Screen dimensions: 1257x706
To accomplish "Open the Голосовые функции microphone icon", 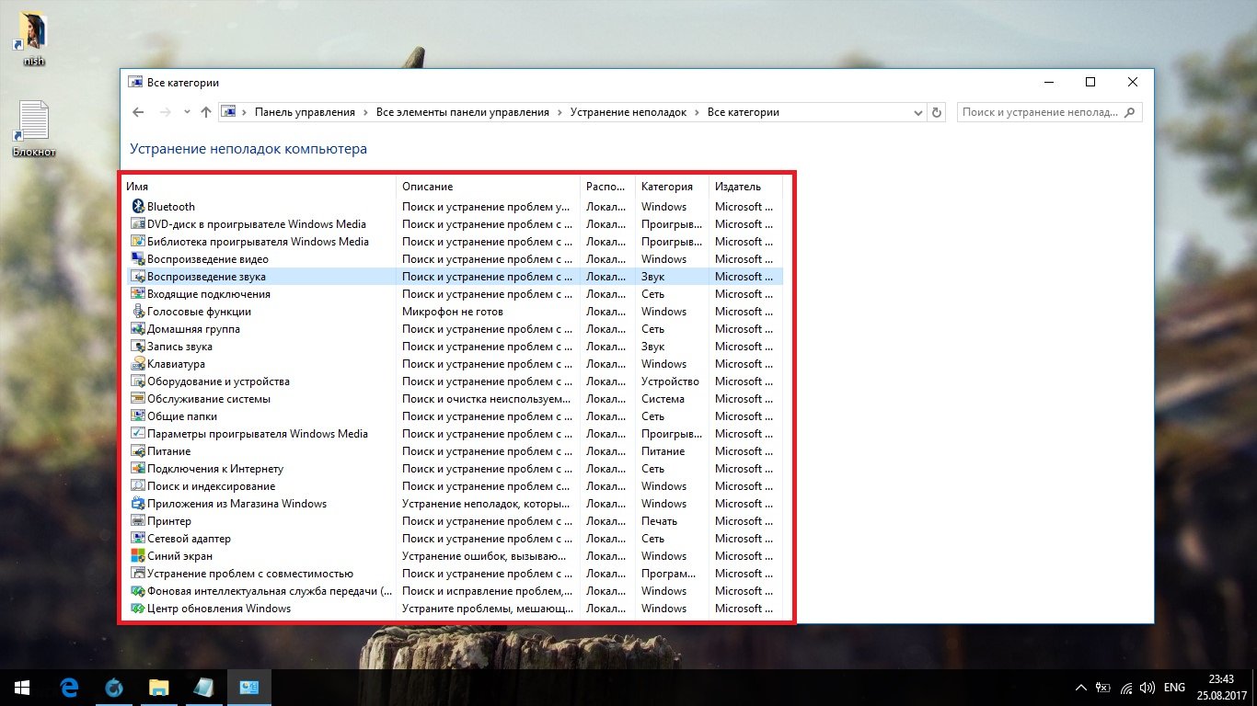I will coord(138,312).
